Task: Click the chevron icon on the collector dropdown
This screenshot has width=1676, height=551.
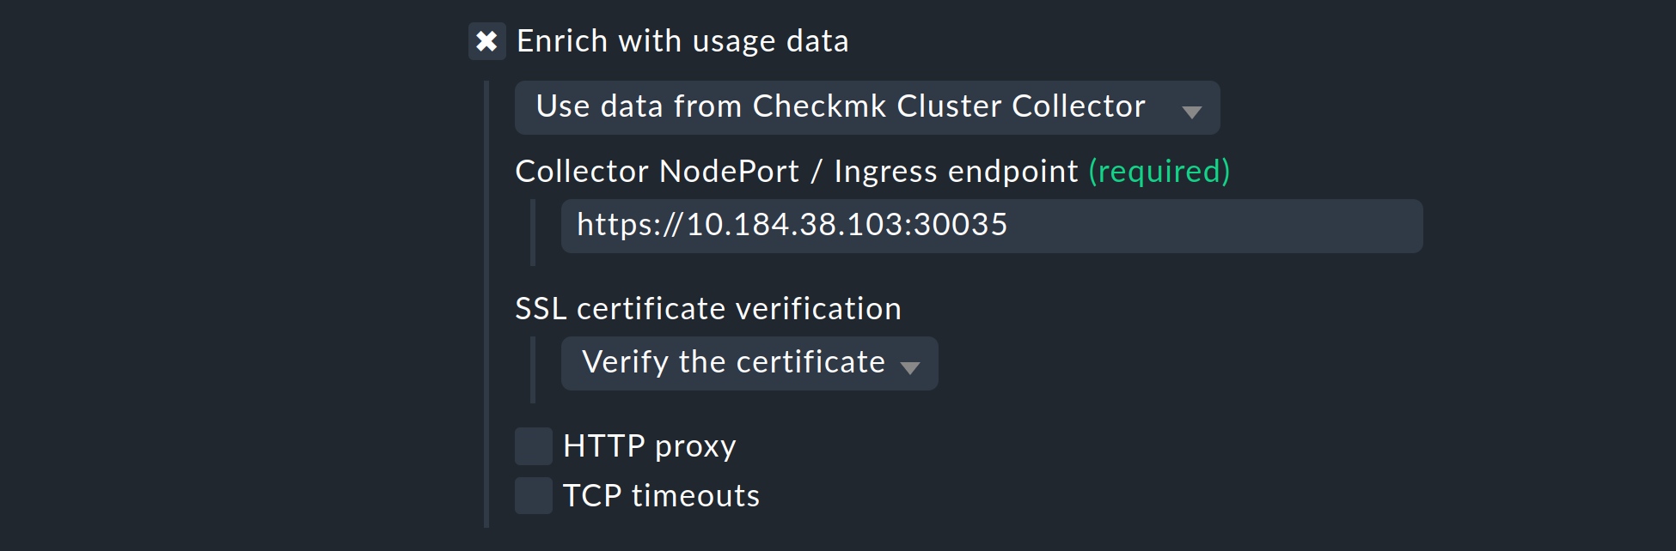Action: point(1193,110)
